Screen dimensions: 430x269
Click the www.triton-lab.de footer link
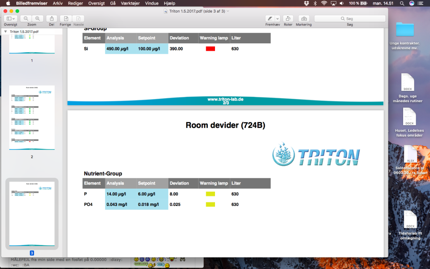pos(225,99)
